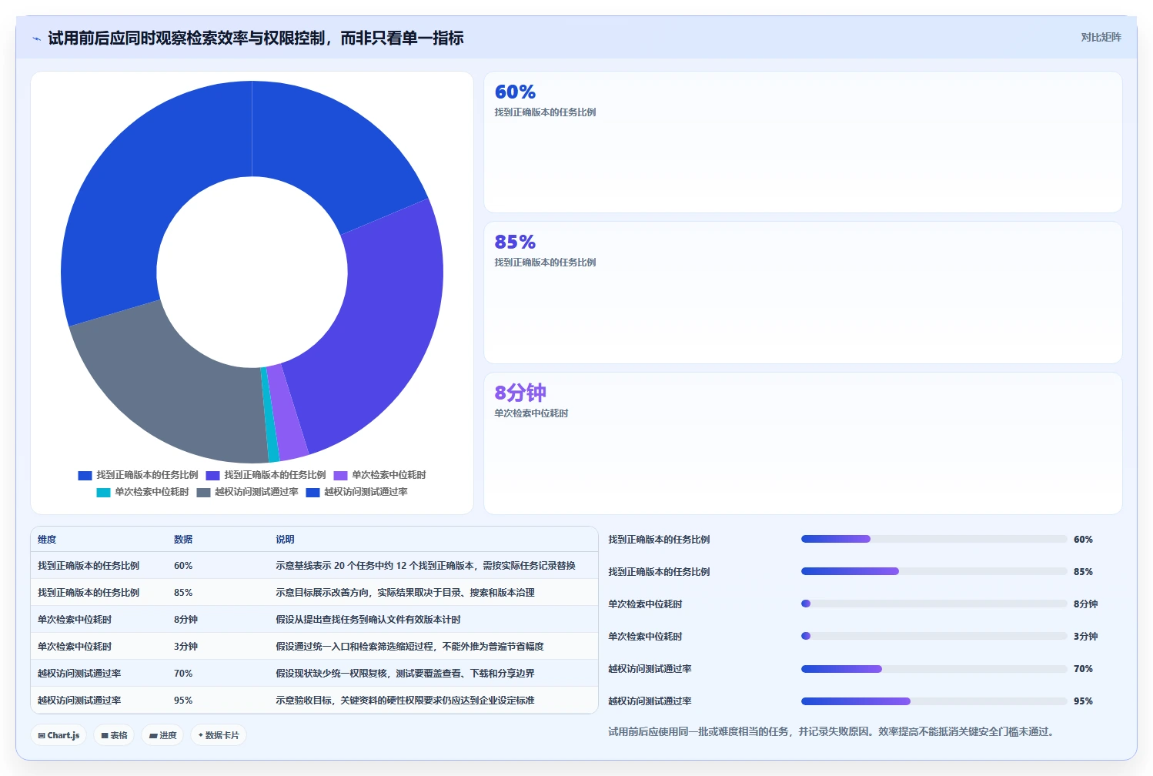The width and height of the screenshot is (1153, 776).
Task: Click the description starting 示意目标展示改善方向
Action: (405, 593)
